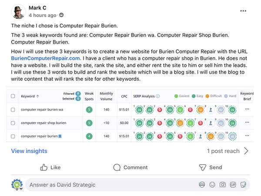Open the BurienComputerRepair.com link
Screen dimensions: 261x196
tap(46, 58)
